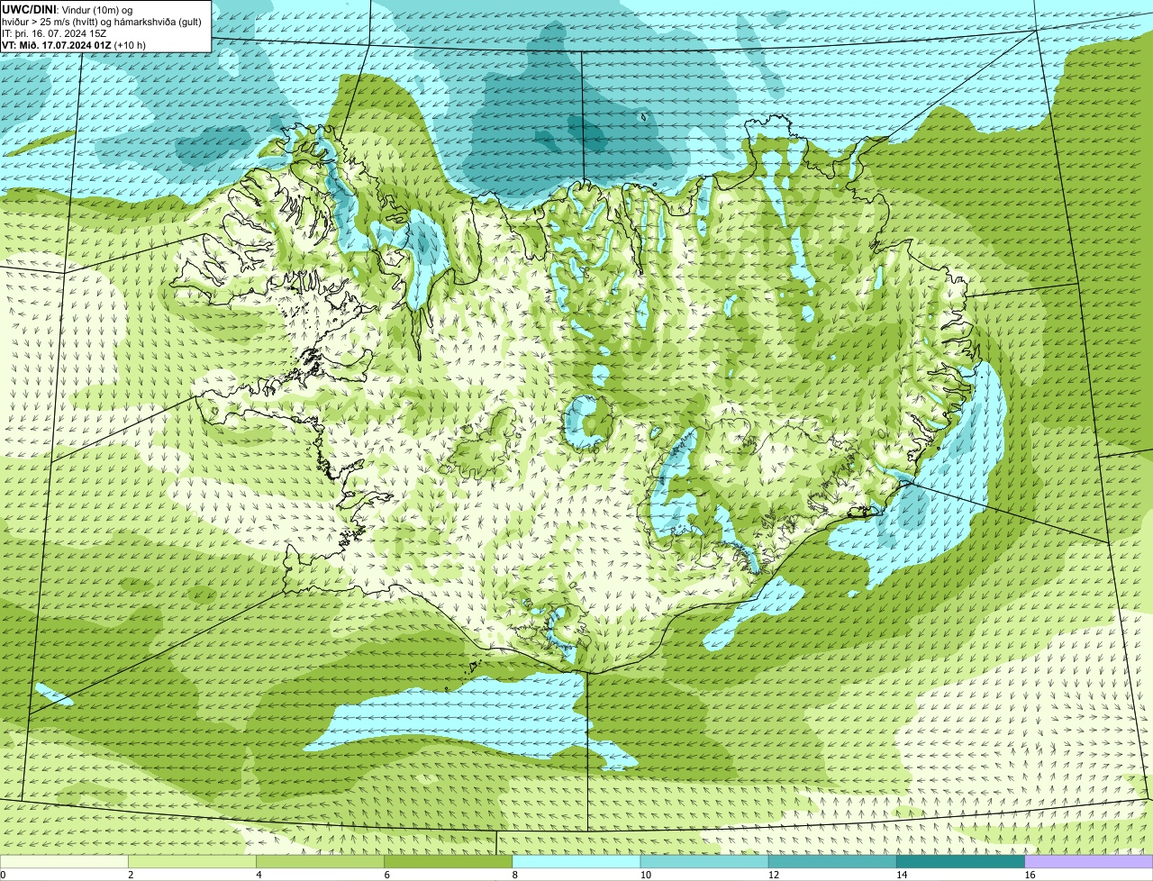This screenshot has height=881, width=1153.
Task: Click the legend label '4'
Action: tap(259, 875)
